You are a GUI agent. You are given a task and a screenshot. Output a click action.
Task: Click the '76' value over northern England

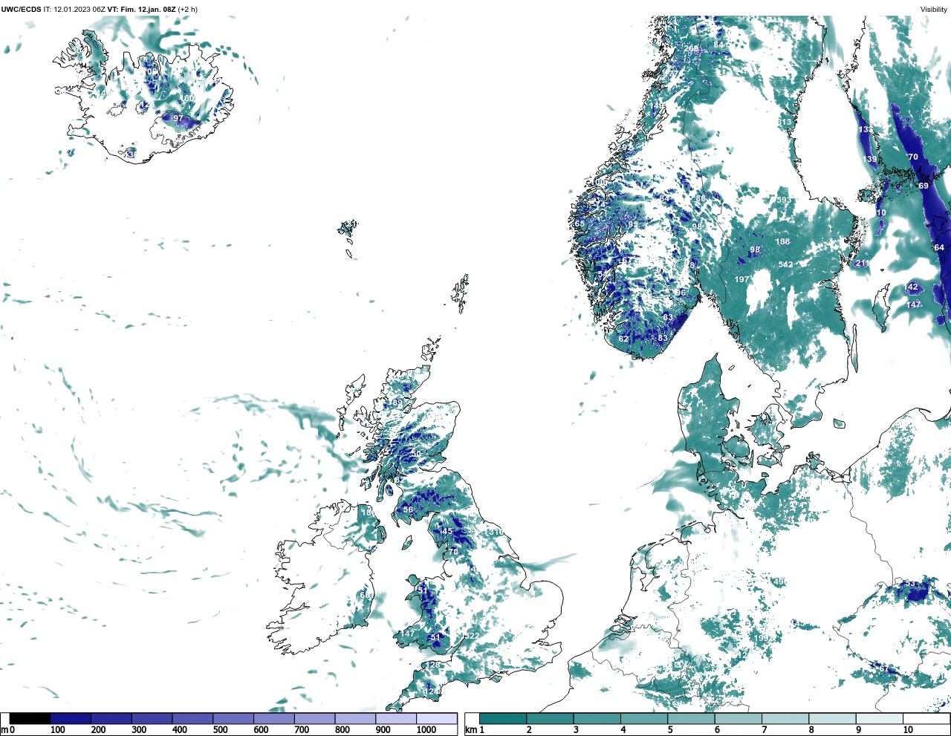(453, 552)
